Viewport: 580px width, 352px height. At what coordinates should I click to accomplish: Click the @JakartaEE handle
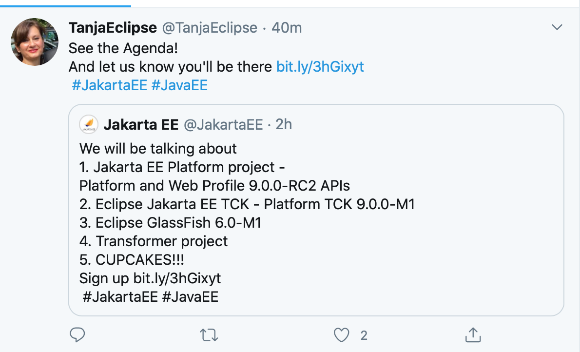pyautogui.click(x=223, y=125)
